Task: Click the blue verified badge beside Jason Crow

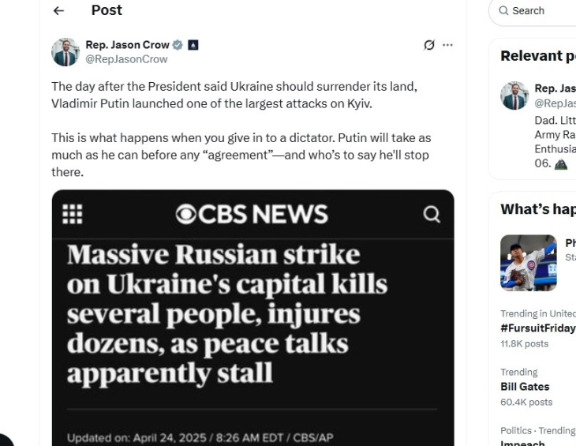Action: click(x=178, y=45)
